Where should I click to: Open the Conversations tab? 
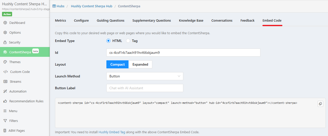222,20
